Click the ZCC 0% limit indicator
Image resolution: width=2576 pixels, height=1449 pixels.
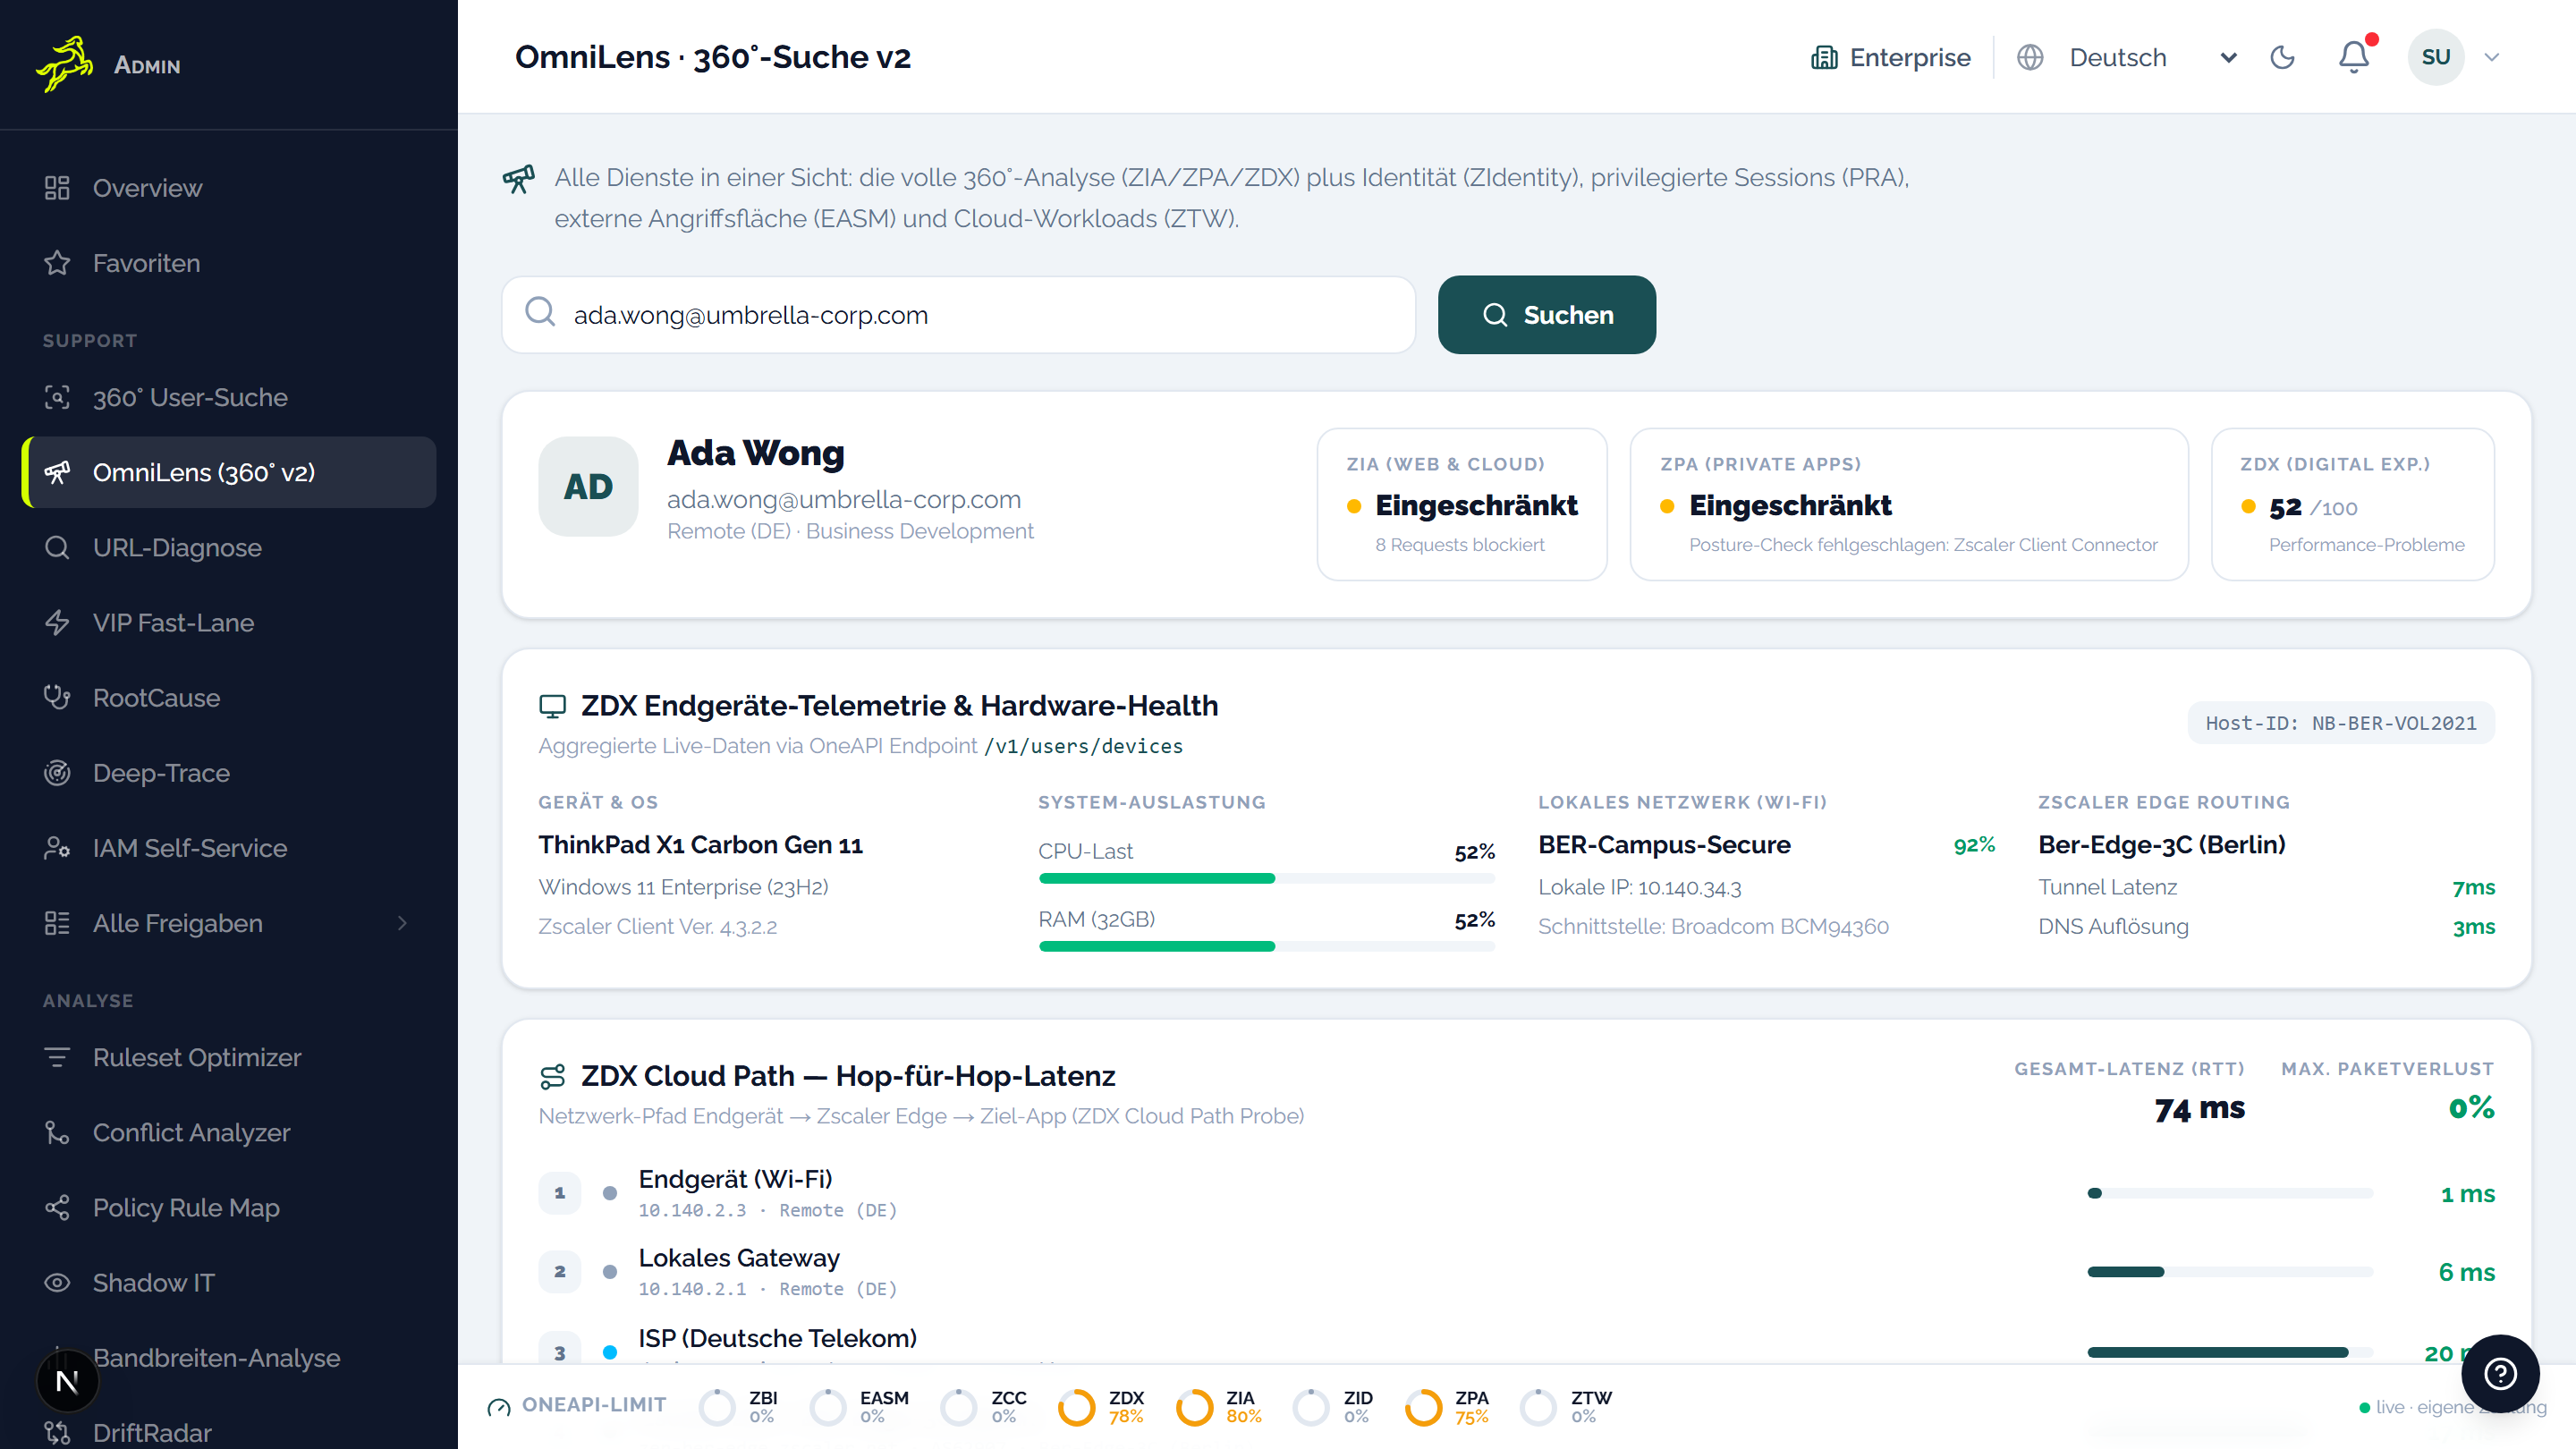pos(984,1407)
